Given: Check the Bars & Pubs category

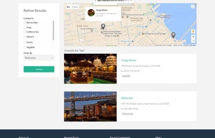Looking at the screenshot, I should pos(25,23).
